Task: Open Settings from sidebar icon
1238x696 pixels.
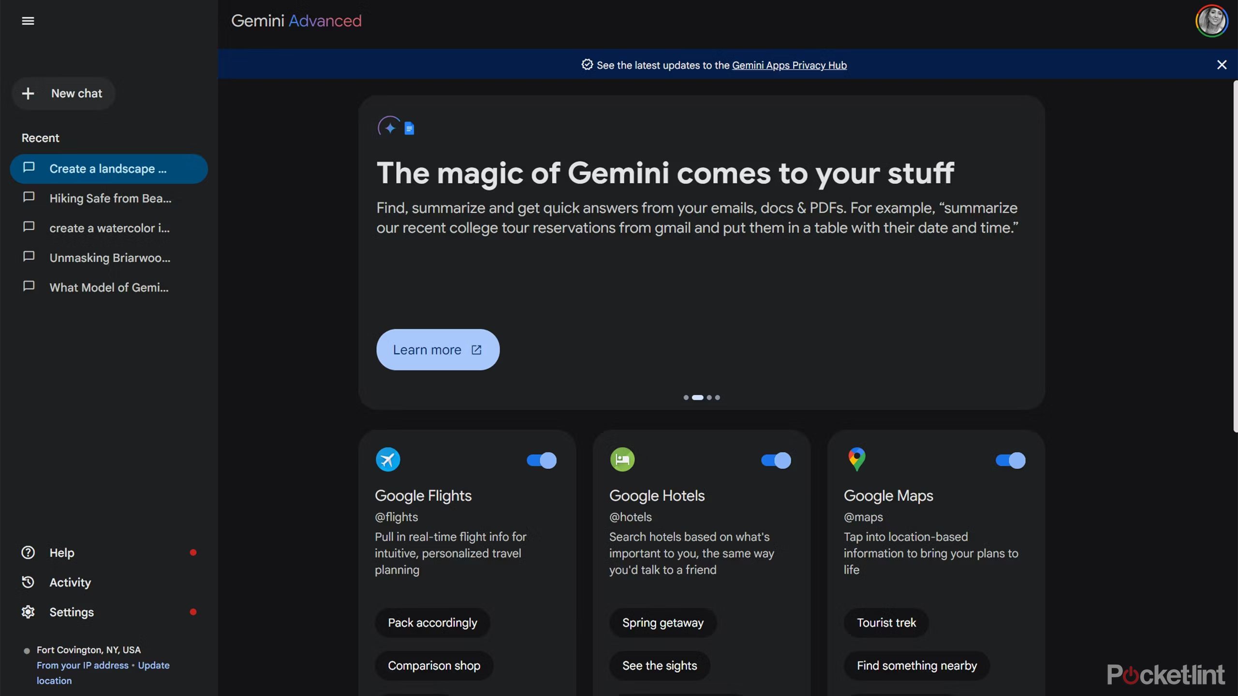Action: tap(28, 612)
